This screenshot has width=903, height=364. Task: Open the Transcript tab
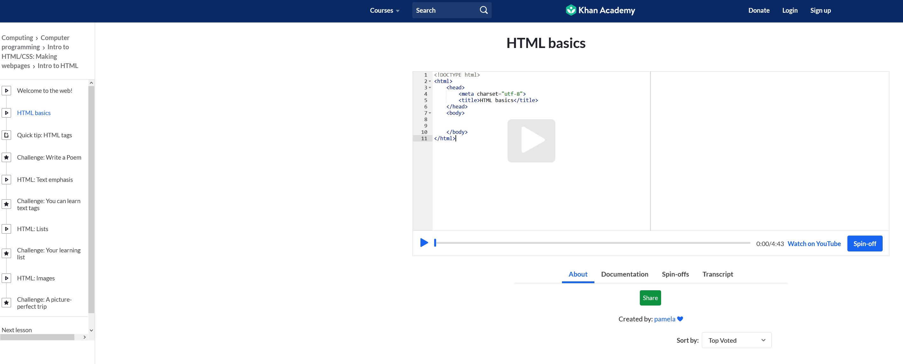pos(717,274)
